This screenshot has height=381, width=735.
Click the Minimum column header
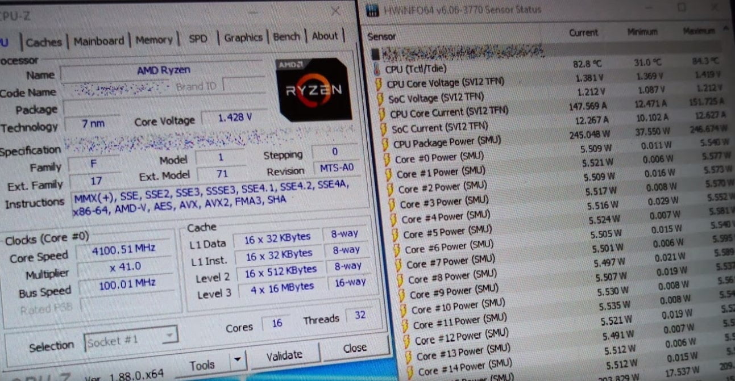point(642,32)
